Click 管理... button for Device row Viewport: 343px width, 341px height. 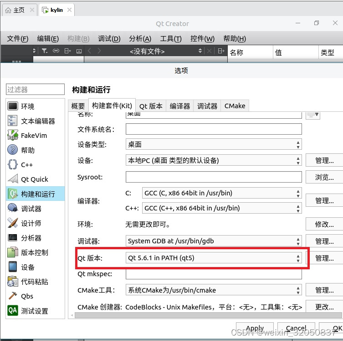[x=324, y=160]
